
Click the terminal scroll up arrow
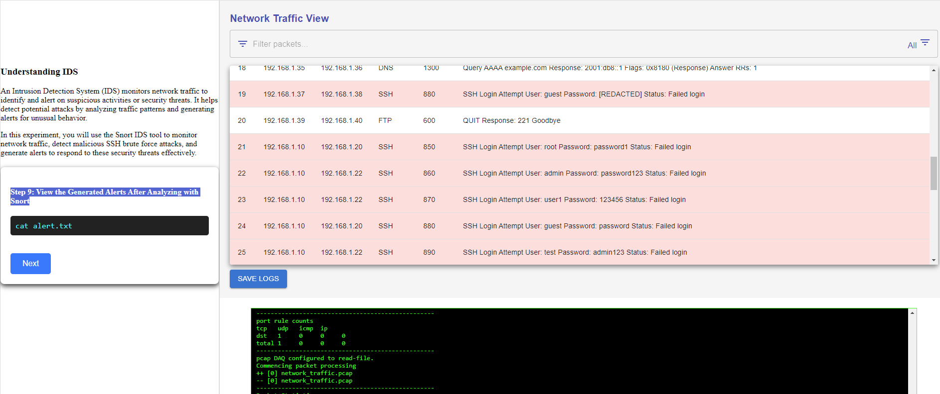click(x=912, y=313)
